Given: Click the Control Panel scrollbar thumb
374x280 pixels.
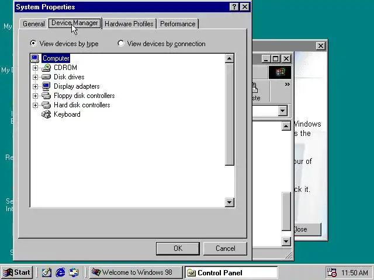Looking at the screenshot, I should click(x=286, y=211).
